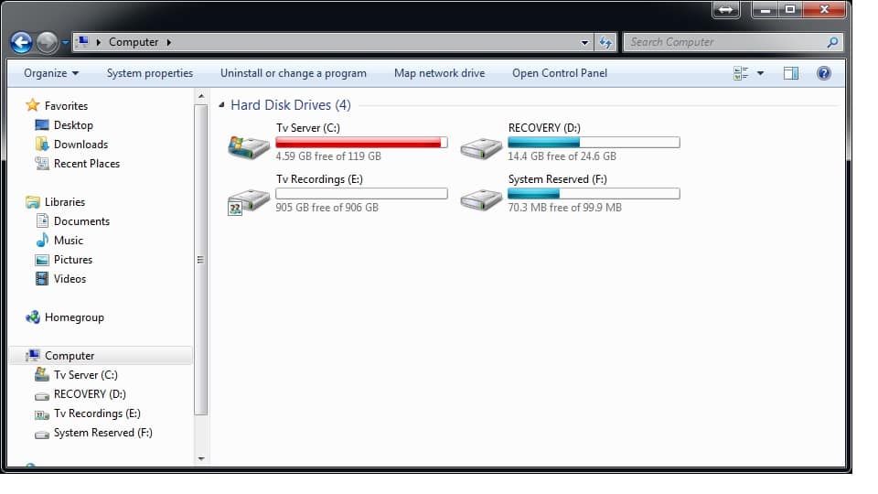Click Open Control Panel
The height and width of the screenshot is (494, 878).
[559, 73]
